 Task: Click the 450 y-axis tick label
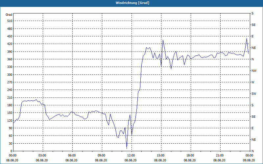[10, 36]
